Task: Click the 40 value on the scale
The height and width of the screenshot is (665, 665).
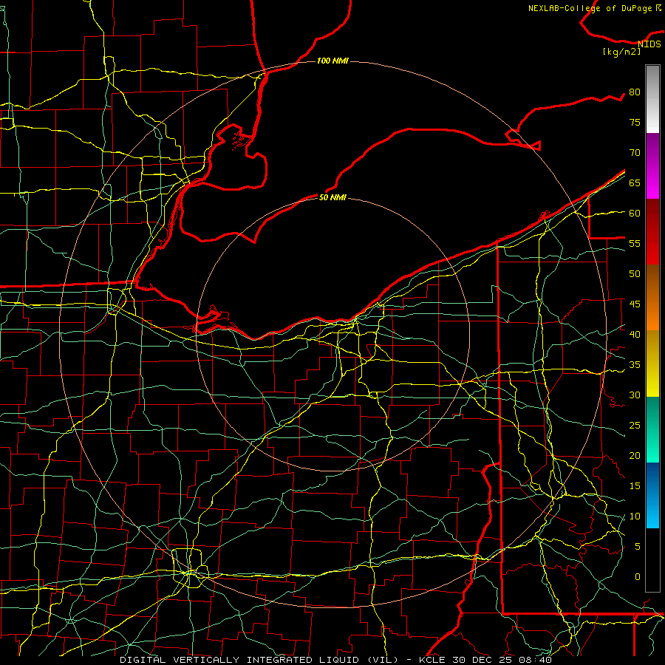Action: point(635,334)
